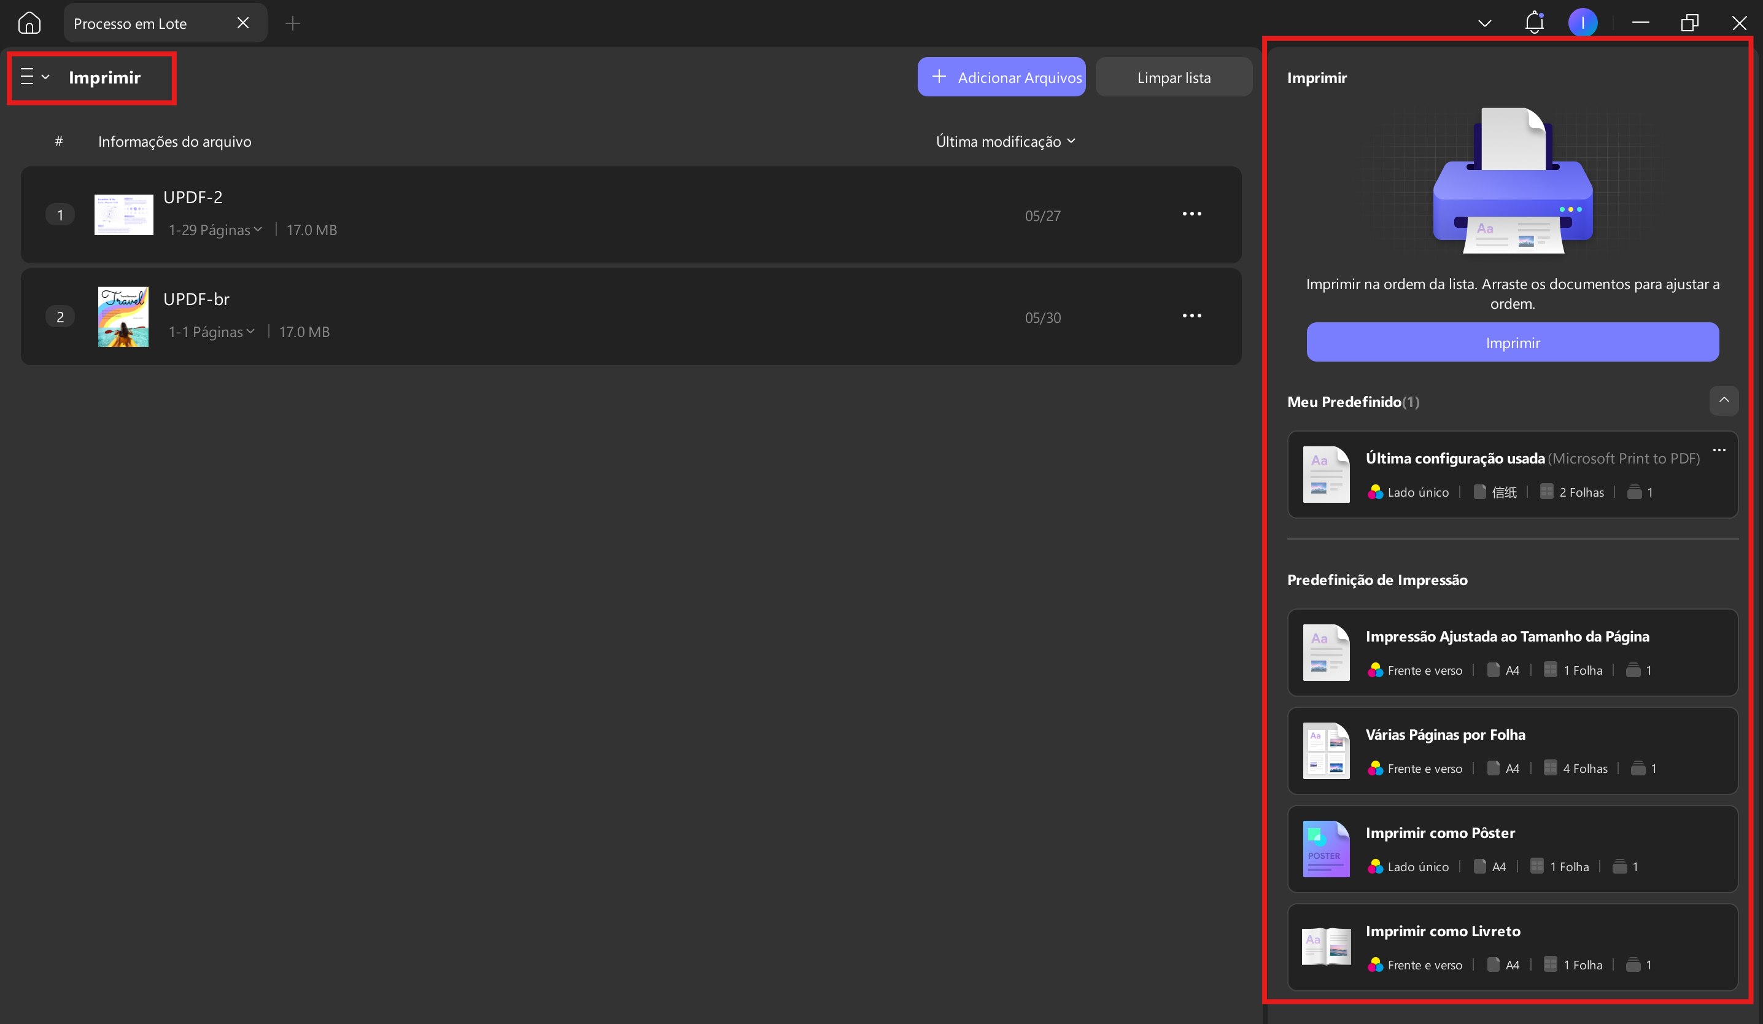Screen dimensions: 1763x1024
Task: Open the user profile avatar
Action: click(x=1582, y=23)
